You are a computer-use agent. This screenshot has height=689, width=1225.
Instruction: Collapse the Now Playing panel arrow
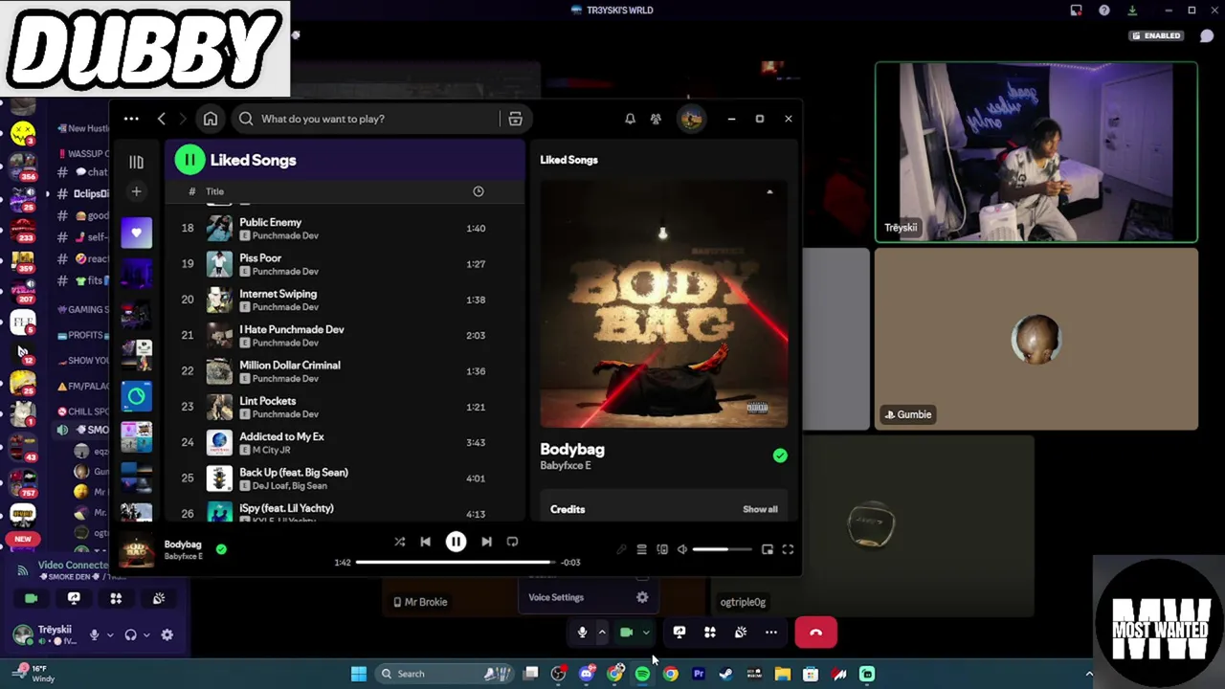[x=769, y=192]
